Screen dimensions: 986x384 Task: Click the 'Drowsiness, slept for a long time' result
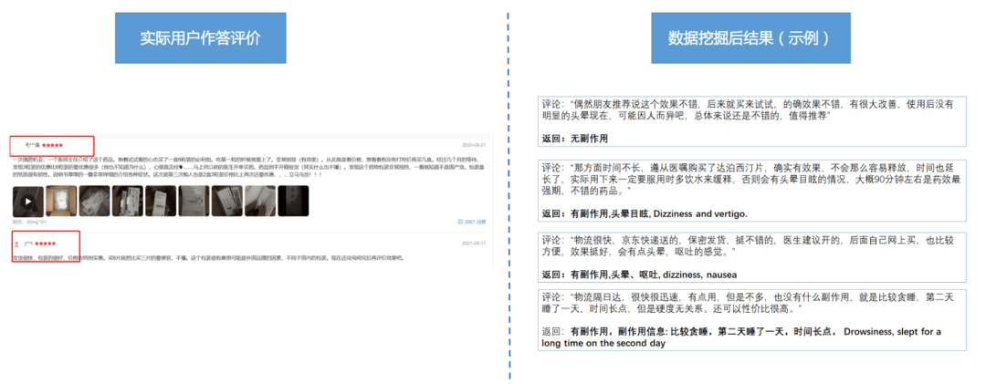coord(740,337)
